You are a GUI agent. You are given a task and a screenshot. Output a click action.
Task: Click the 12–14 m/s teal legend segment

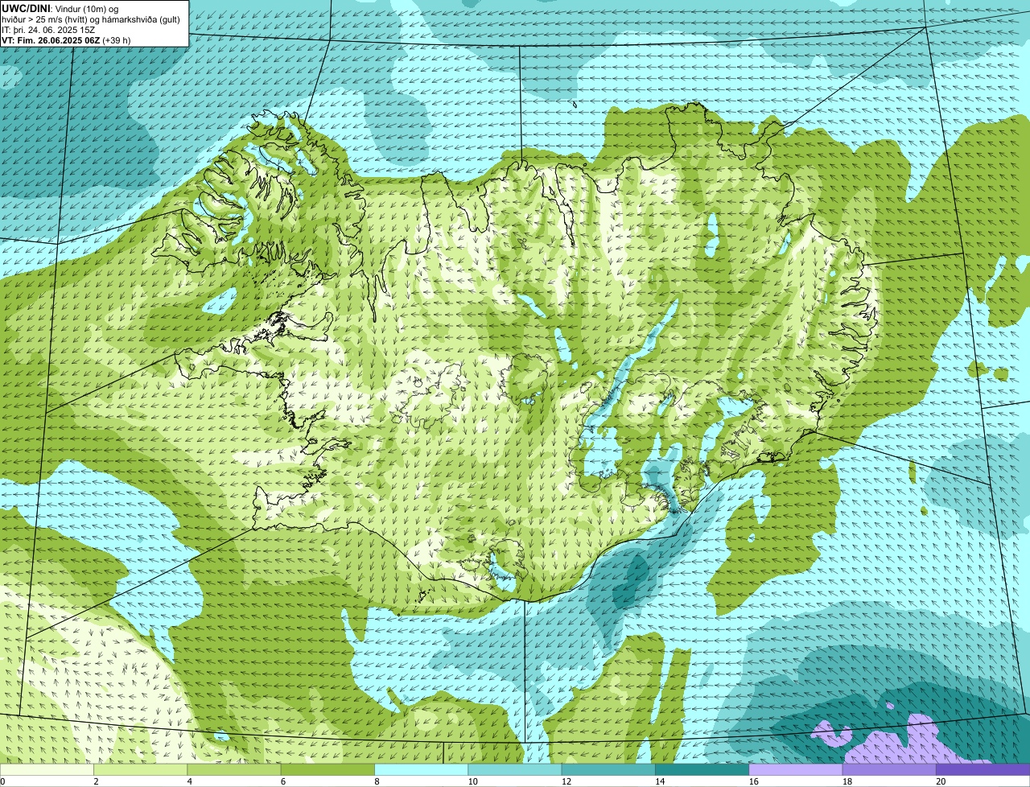point(608,770)
